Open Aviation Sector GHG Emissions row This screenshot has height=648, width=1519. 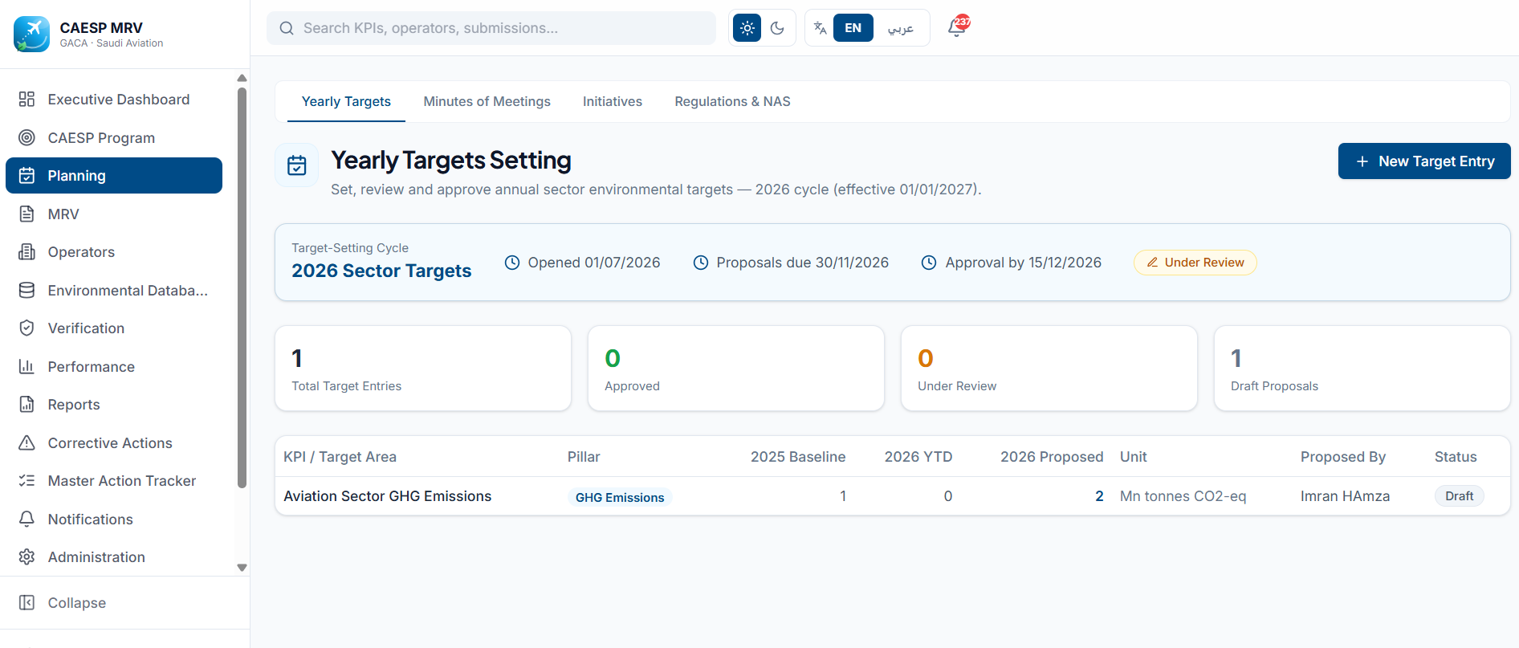click(x=892, y=496)
